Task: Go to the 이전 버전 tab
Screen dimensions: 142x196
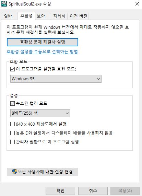Action: (78, 16)
